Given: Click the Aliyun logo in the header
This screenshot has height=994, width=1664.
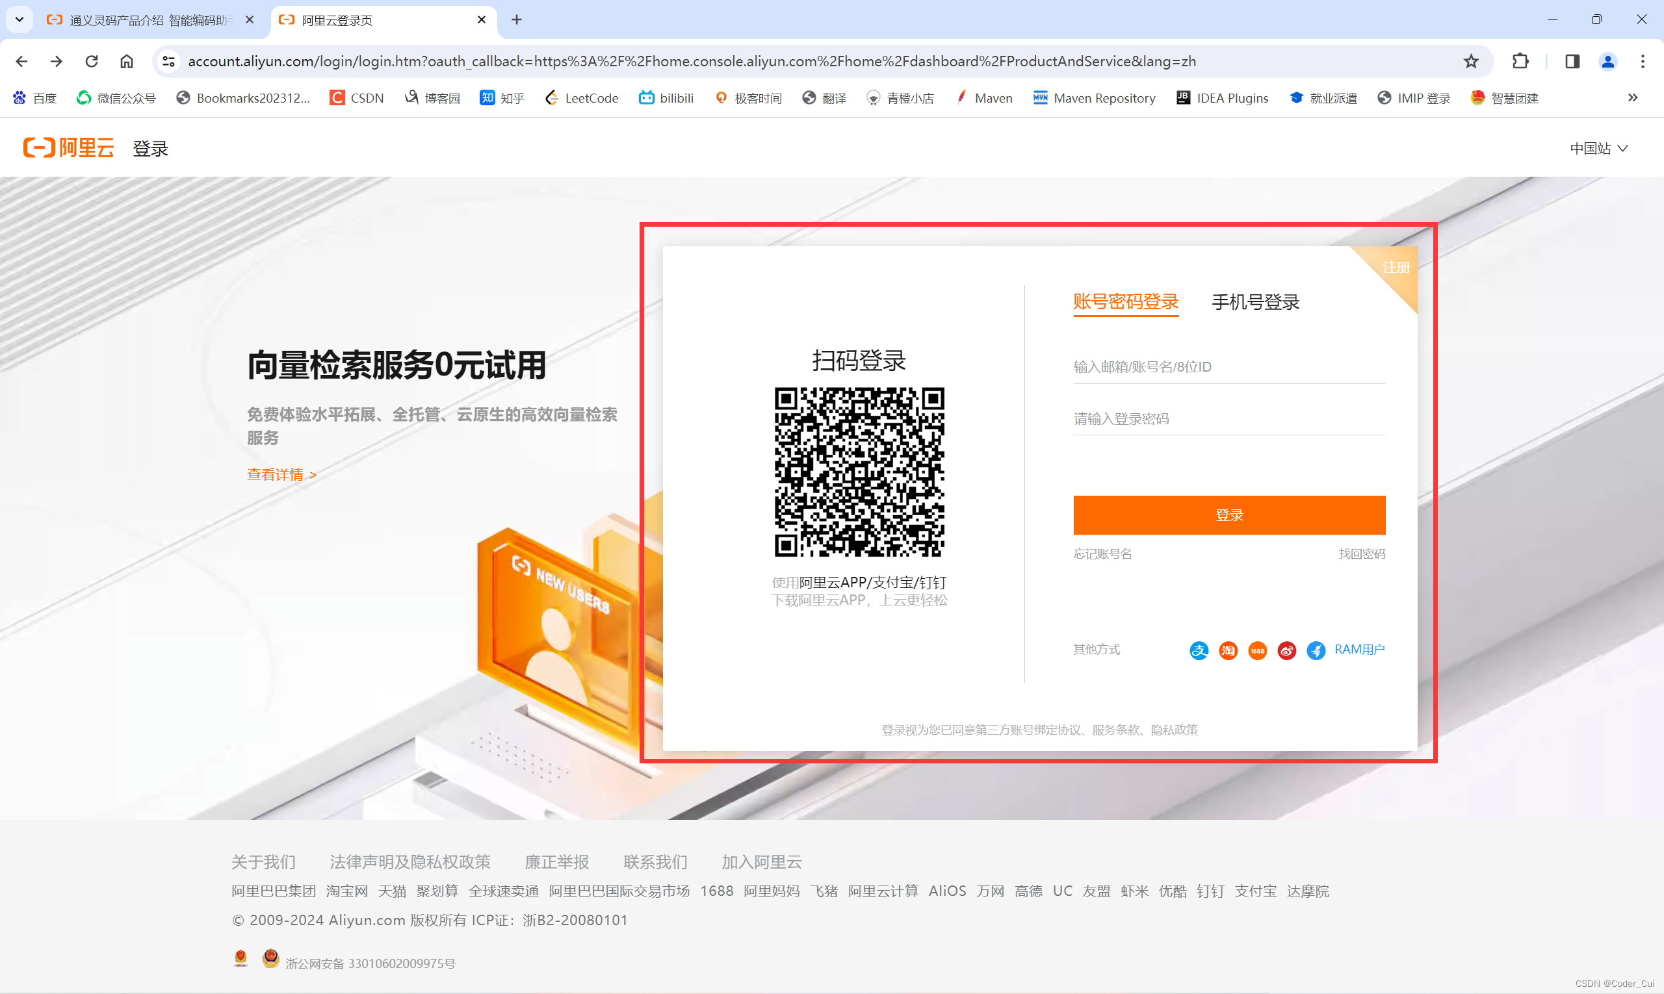Looking at the screenshot, I should (69, 148).
